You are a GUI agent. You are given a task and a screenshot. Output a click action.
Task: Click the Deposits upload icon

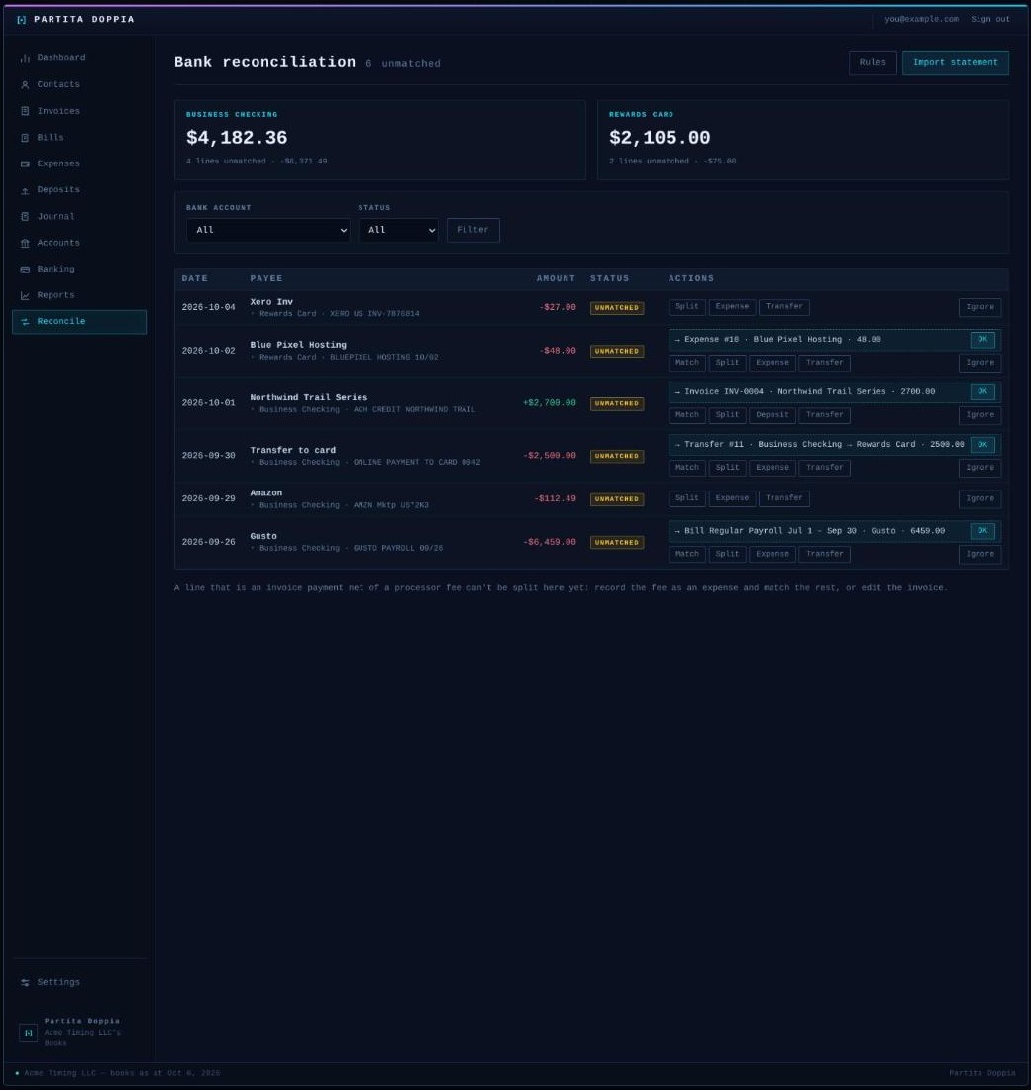pyautogui.click(x=25, y=190)
